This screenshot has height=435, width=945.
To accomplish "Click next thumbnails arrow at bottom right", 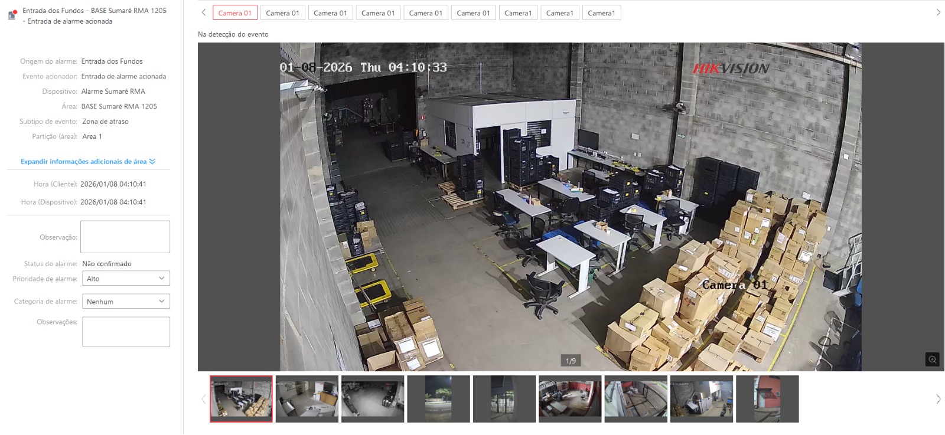I will [938, 400].
